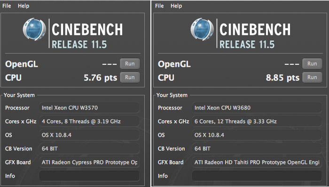Click the right window's 64 BIT version field
The height and width of the screenshot is (187, 329).
tap(257, 148)
